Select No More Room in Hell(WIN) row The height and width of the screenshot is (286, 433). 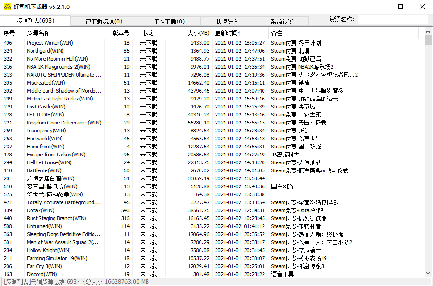(212, 59)
